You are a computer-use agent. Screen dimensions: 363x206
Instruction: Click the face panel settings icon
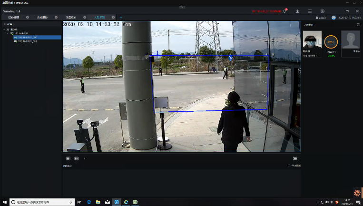[x=358, y=24]
